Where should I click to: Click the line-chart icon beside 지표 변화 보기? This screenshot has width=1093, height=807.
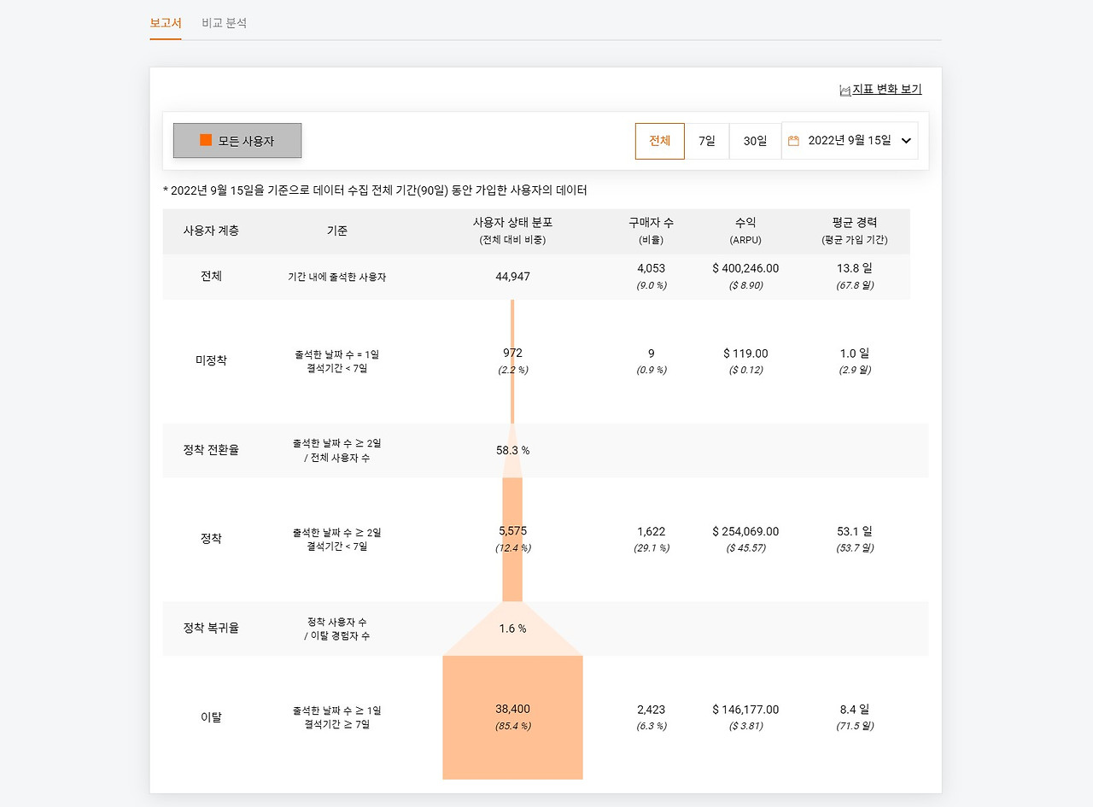pos(844,89)
